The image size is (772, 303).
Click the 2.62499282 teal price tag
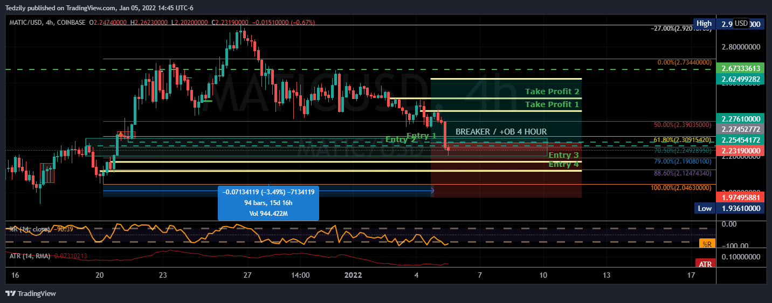(741, 79)
